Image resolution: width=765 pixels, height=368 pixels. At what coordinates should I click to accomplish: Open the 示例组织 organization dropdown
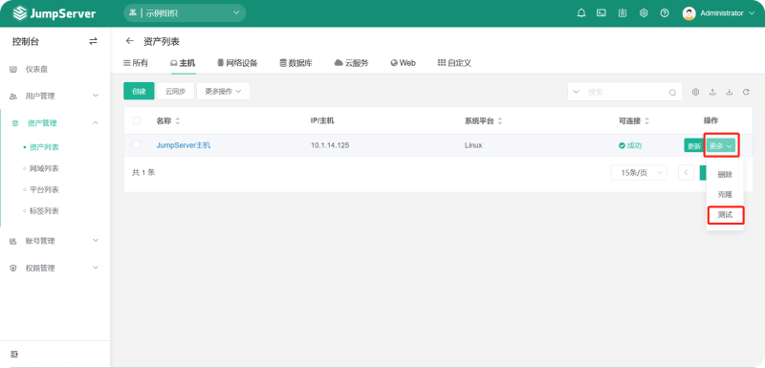coord(185,13)
